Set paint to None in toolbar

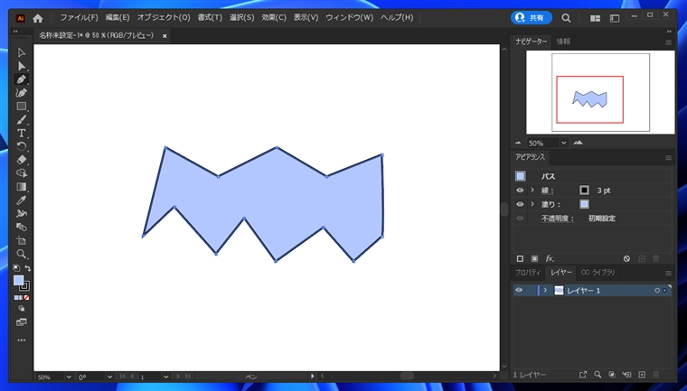click(27, 298)
